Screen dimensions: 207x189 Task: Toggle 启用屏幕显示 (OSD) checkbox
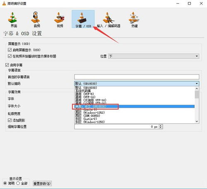(x=10, y=50)
